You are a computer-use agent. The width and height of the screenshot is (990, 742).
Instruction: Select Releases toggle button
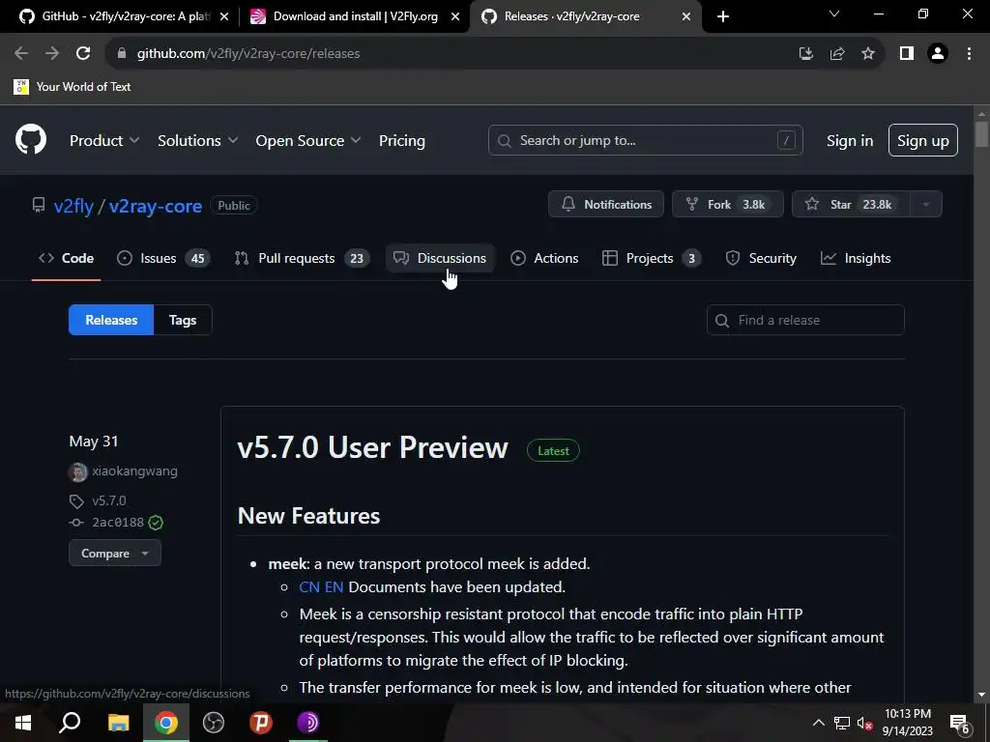pyautogui.click(x=111, y=320)
